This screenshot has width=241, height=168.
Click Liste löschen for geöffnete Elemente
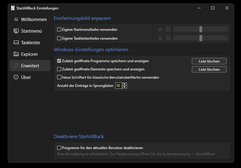[209, 69]
